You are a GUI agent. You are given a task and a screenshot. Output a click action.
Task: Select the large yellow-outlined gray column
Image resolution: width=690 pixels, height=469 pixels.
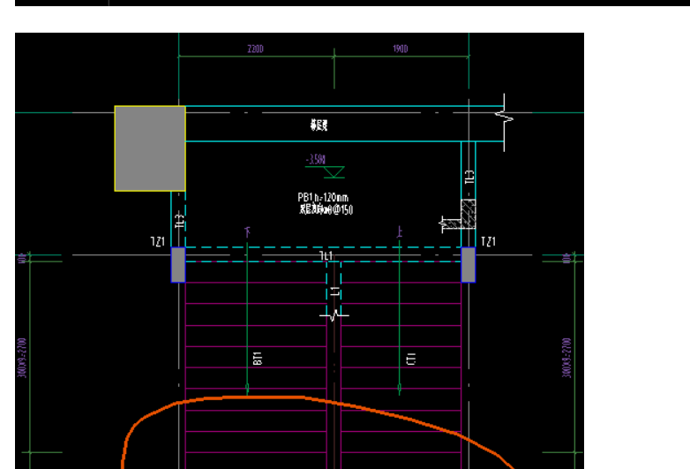[150, 148]
